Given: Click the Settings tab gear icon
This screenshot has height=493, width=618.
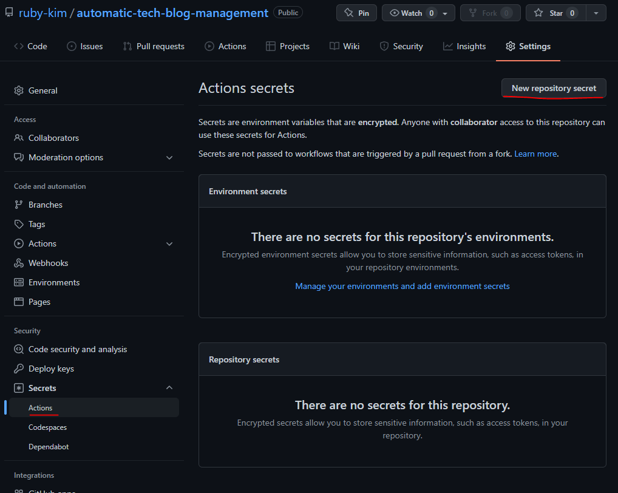Looking at the screenshot, I should (511, 46).
